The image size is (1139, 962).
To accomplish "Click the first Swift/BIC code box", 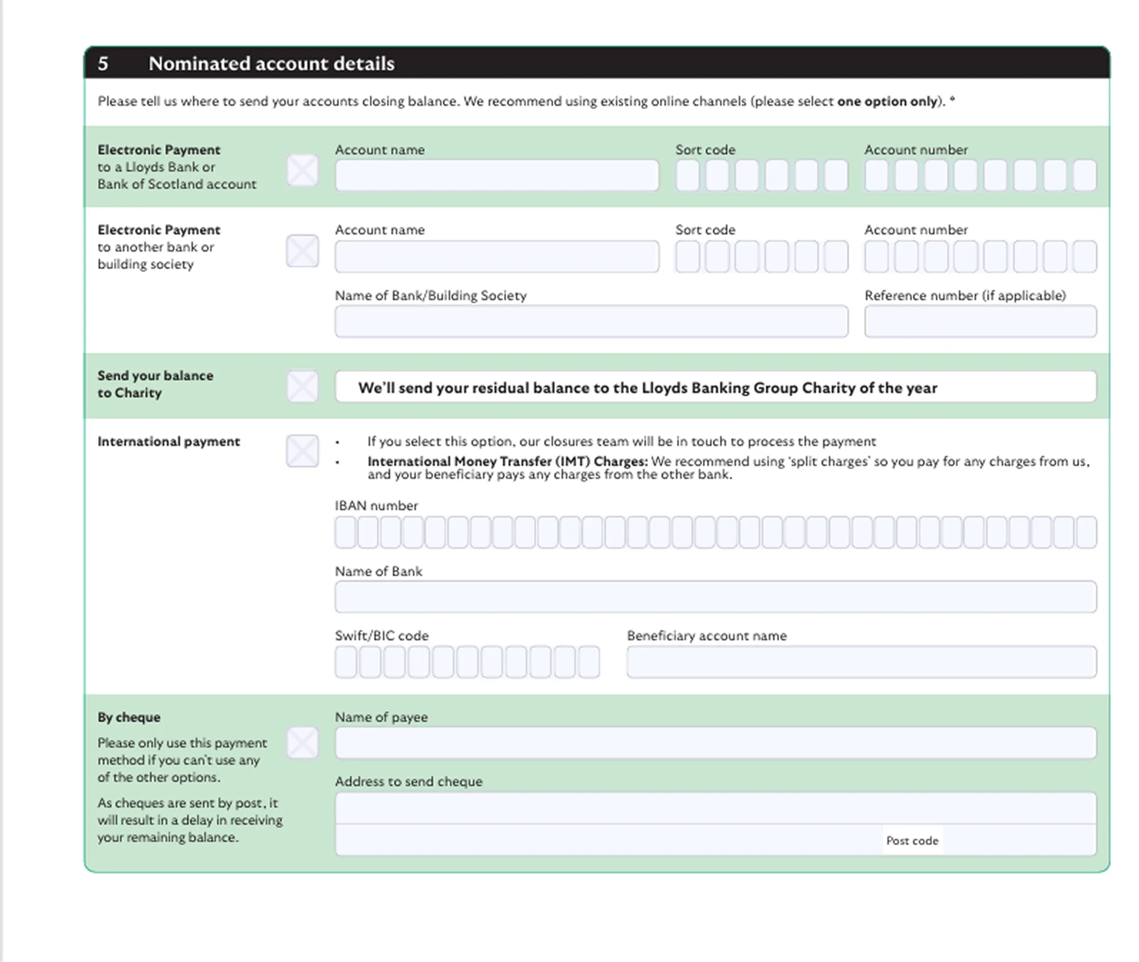I will click(346, 662).
